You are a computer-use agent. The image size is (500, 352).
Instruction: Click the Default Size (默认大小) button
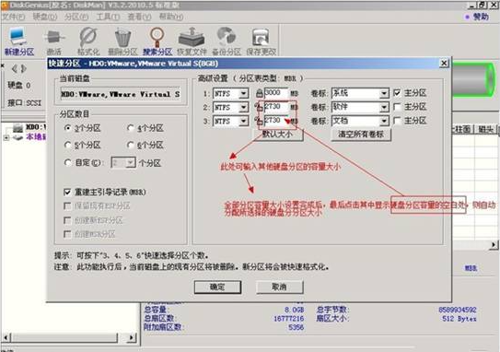pyautogui.click(x=278, y=135)
